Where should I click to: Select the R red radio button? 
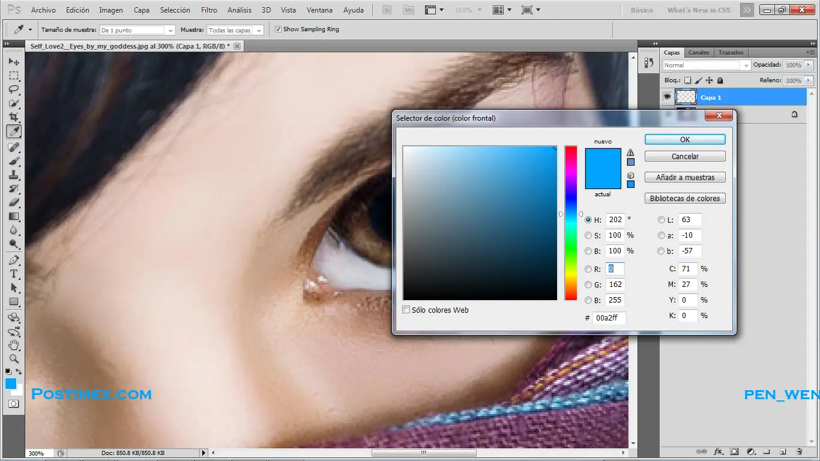588,269
